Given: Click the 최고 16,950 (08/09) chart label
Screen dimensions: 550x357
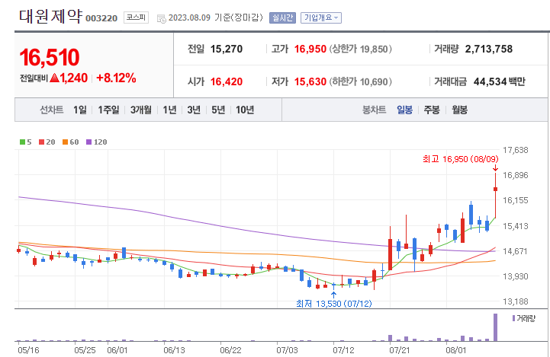Looking at the screenshot, I should pyautogui.click(x=461, y=159).
